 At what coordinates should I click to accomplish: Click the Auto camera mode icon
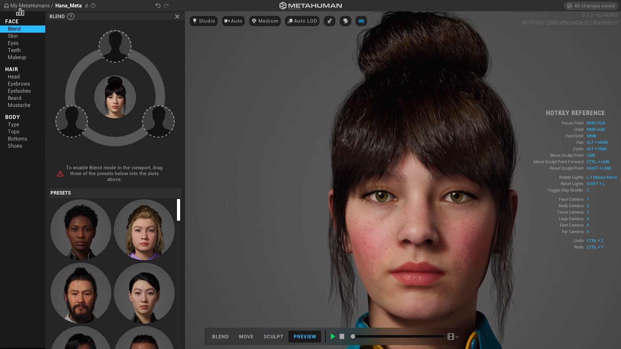233,21
